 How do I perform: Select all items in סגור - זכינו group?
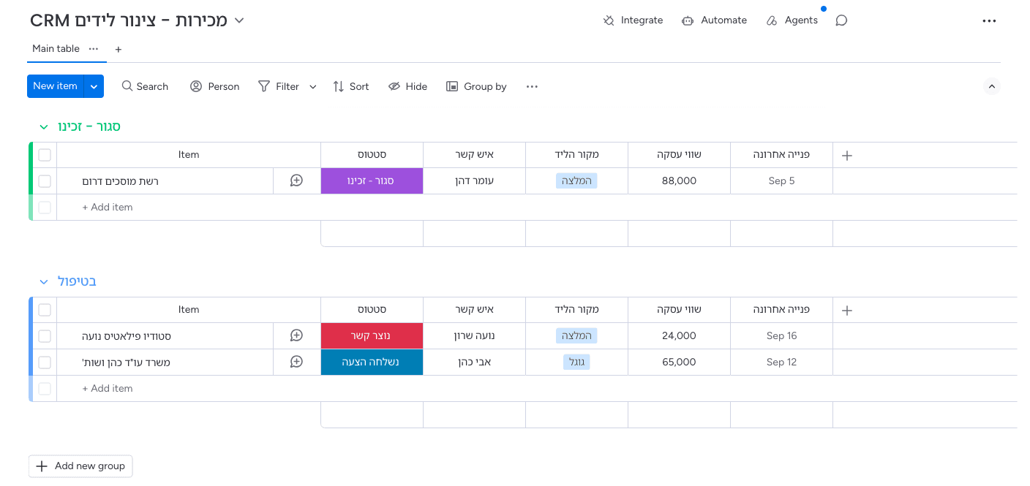45,155
